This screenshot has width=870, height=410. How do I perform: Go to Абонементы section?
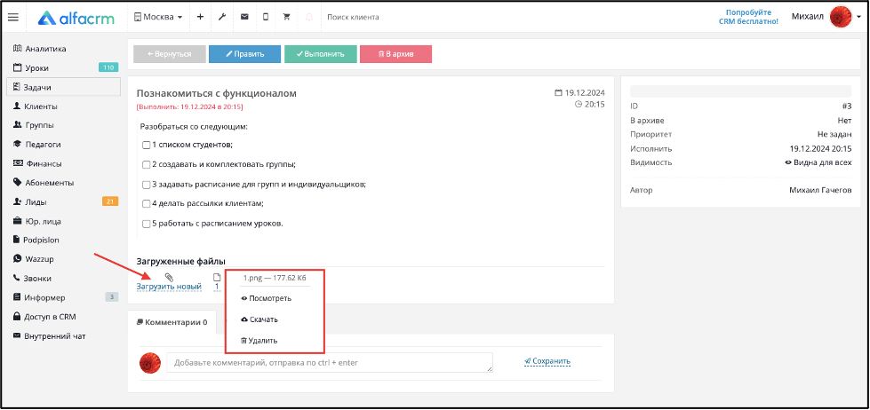pyautogui.click(x=44, y=183)
